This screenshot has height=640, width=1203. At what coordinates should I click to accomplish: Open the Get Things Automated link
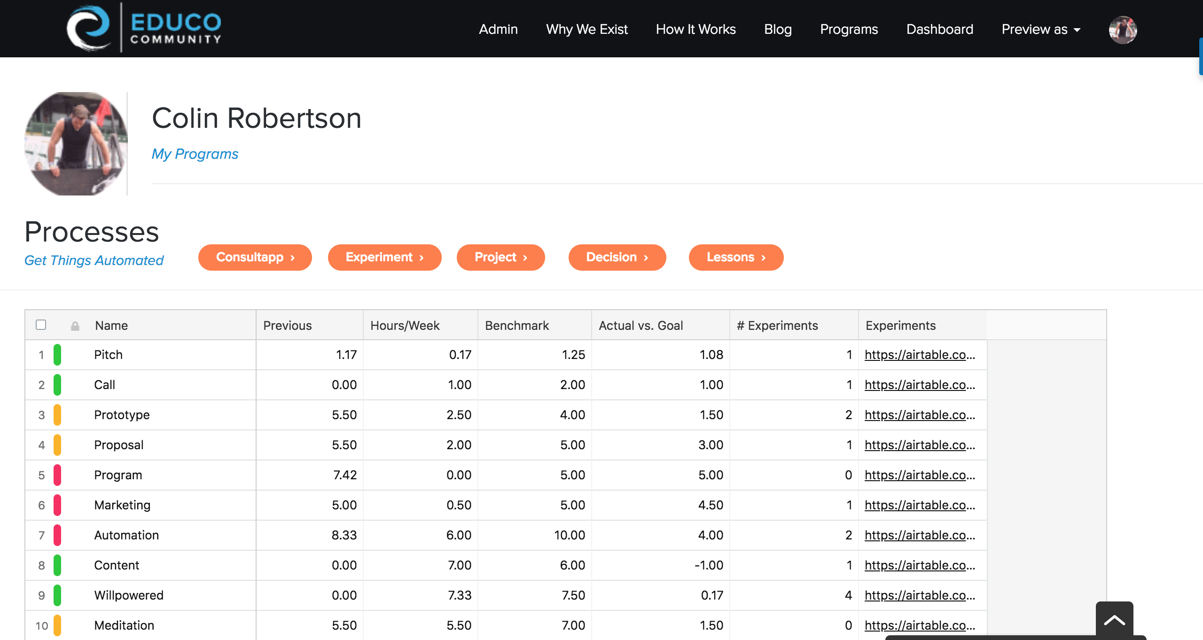click(94, 260)
